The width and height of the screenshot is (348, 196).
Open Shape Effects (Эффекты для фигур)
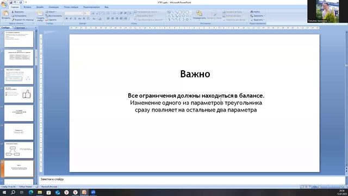(234, 20)
